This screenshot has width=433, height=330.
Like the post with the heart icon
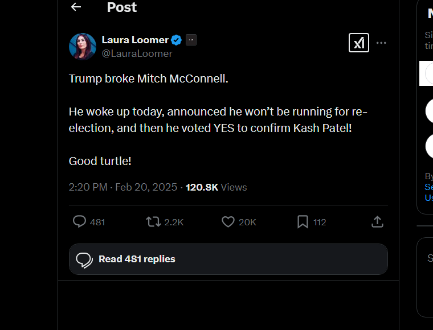click(228, 222)
